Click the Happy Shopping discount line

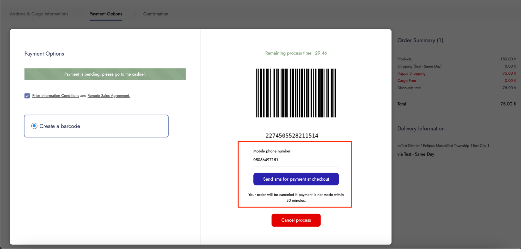[411, 74]
